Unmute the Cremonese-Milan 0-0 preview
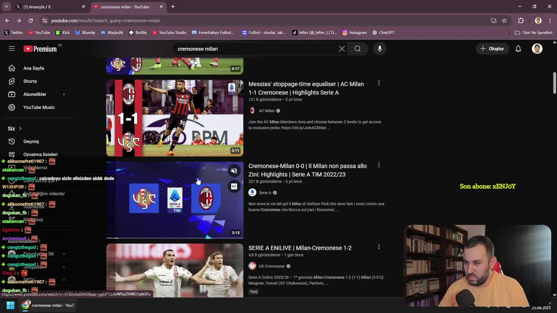This screenshot has height=313, width=557. pos(234,171)
